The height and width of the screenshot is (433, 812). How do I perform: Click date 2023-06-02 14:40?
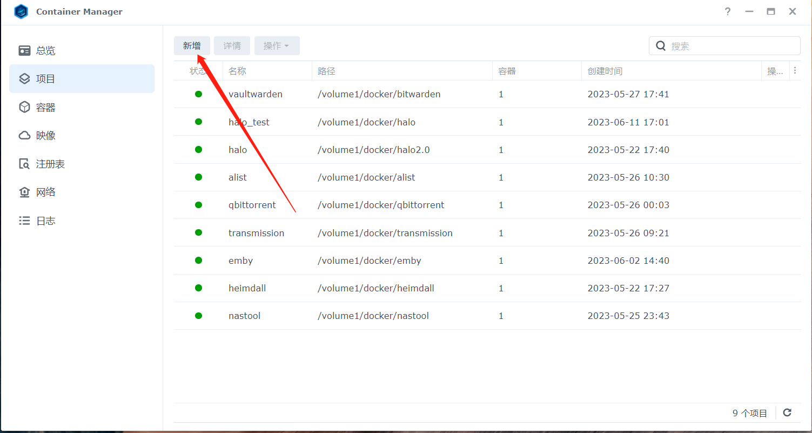click(x=628, y=261)
